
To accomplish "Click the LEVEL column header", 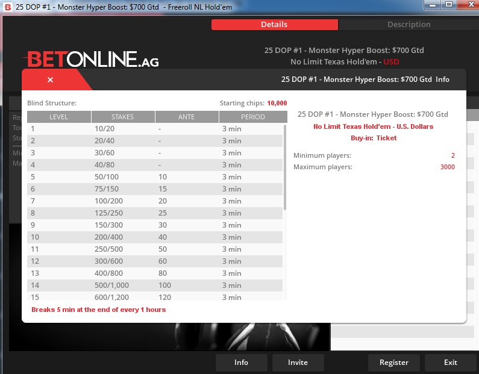I will 58,117.
